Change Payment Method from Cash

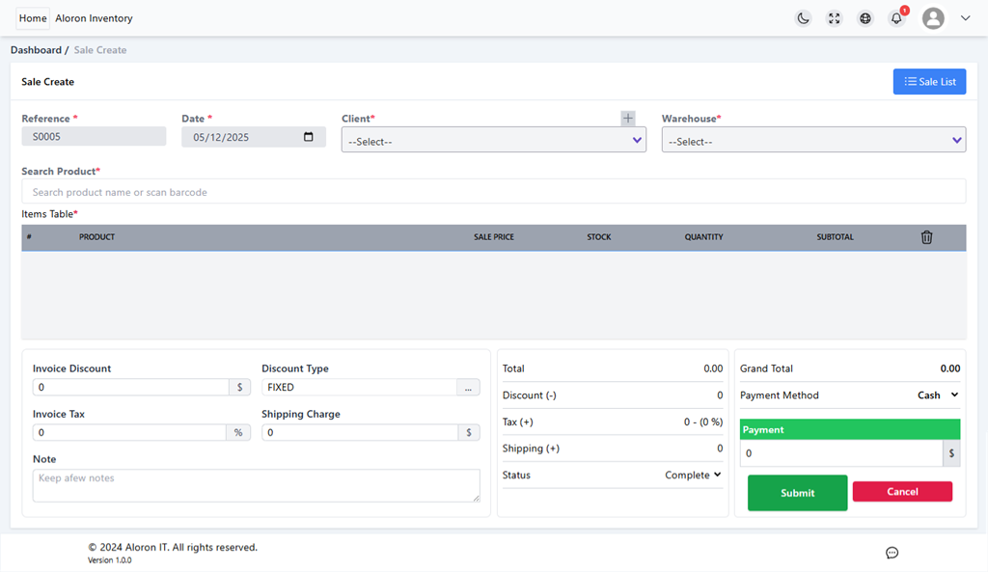click(937, 395)
